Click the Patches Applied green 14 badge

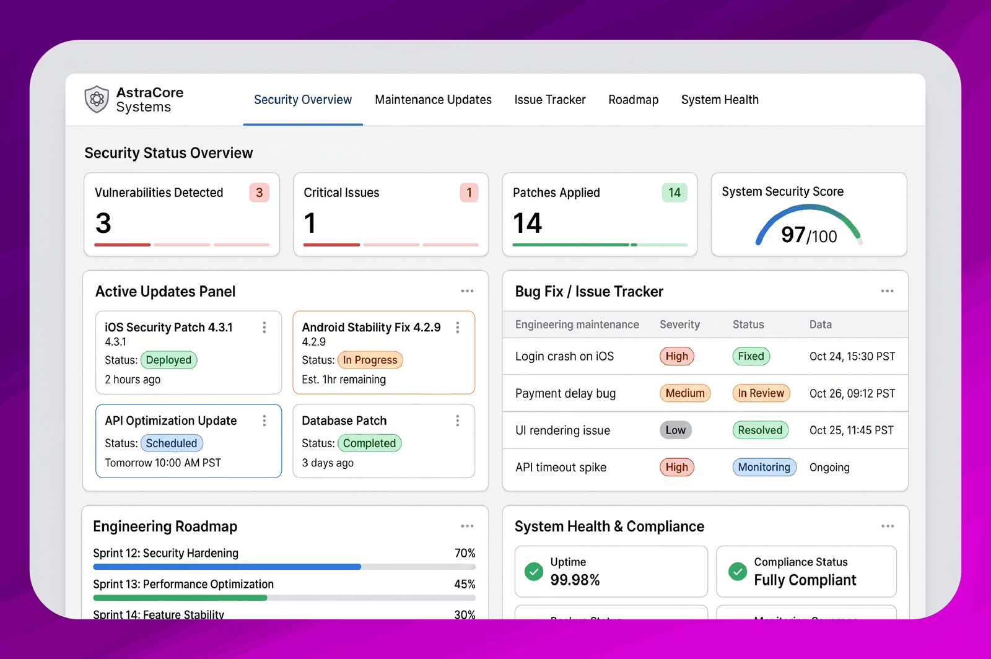tap(674, 193)
